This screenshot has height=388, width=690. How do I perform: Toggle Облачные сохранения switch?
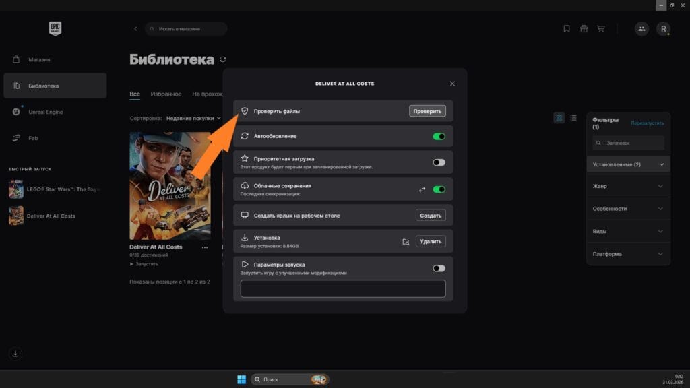coord(439,189)
